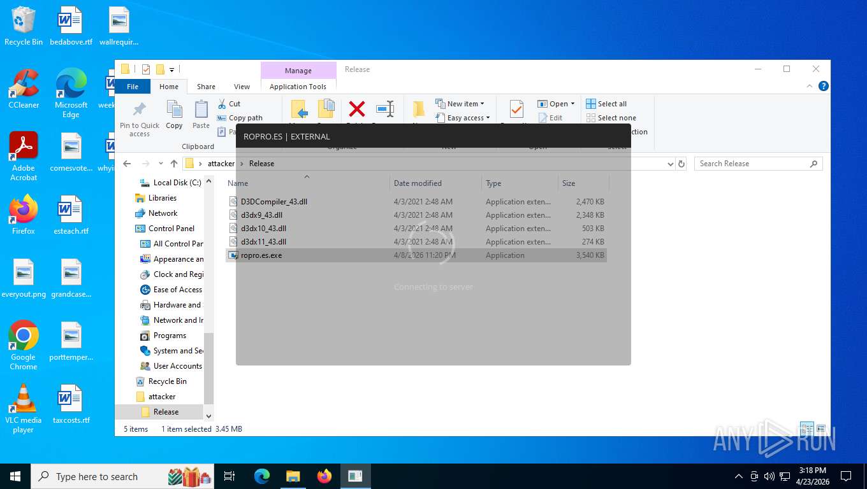Click Copy path in Clipboard group
The width and height of the screenshot is (867, 489).
[240, 118]
